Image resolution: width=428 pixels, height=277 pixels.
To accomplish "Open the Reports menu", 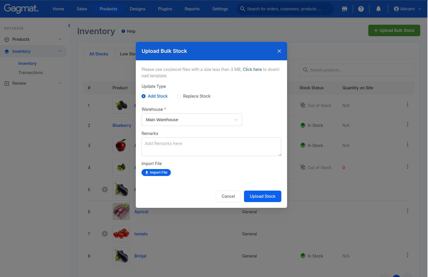I will point(192,9).
